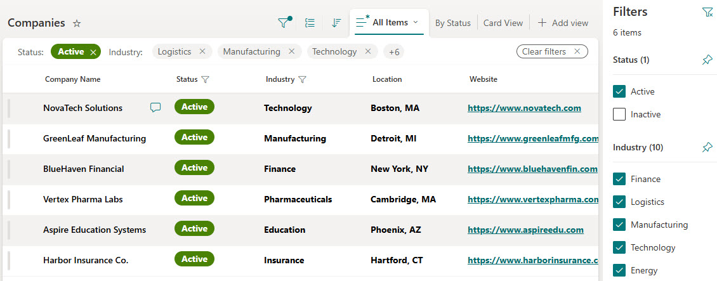
Task: Click the Sort icon in toolbar
Action: click(336, 23)
